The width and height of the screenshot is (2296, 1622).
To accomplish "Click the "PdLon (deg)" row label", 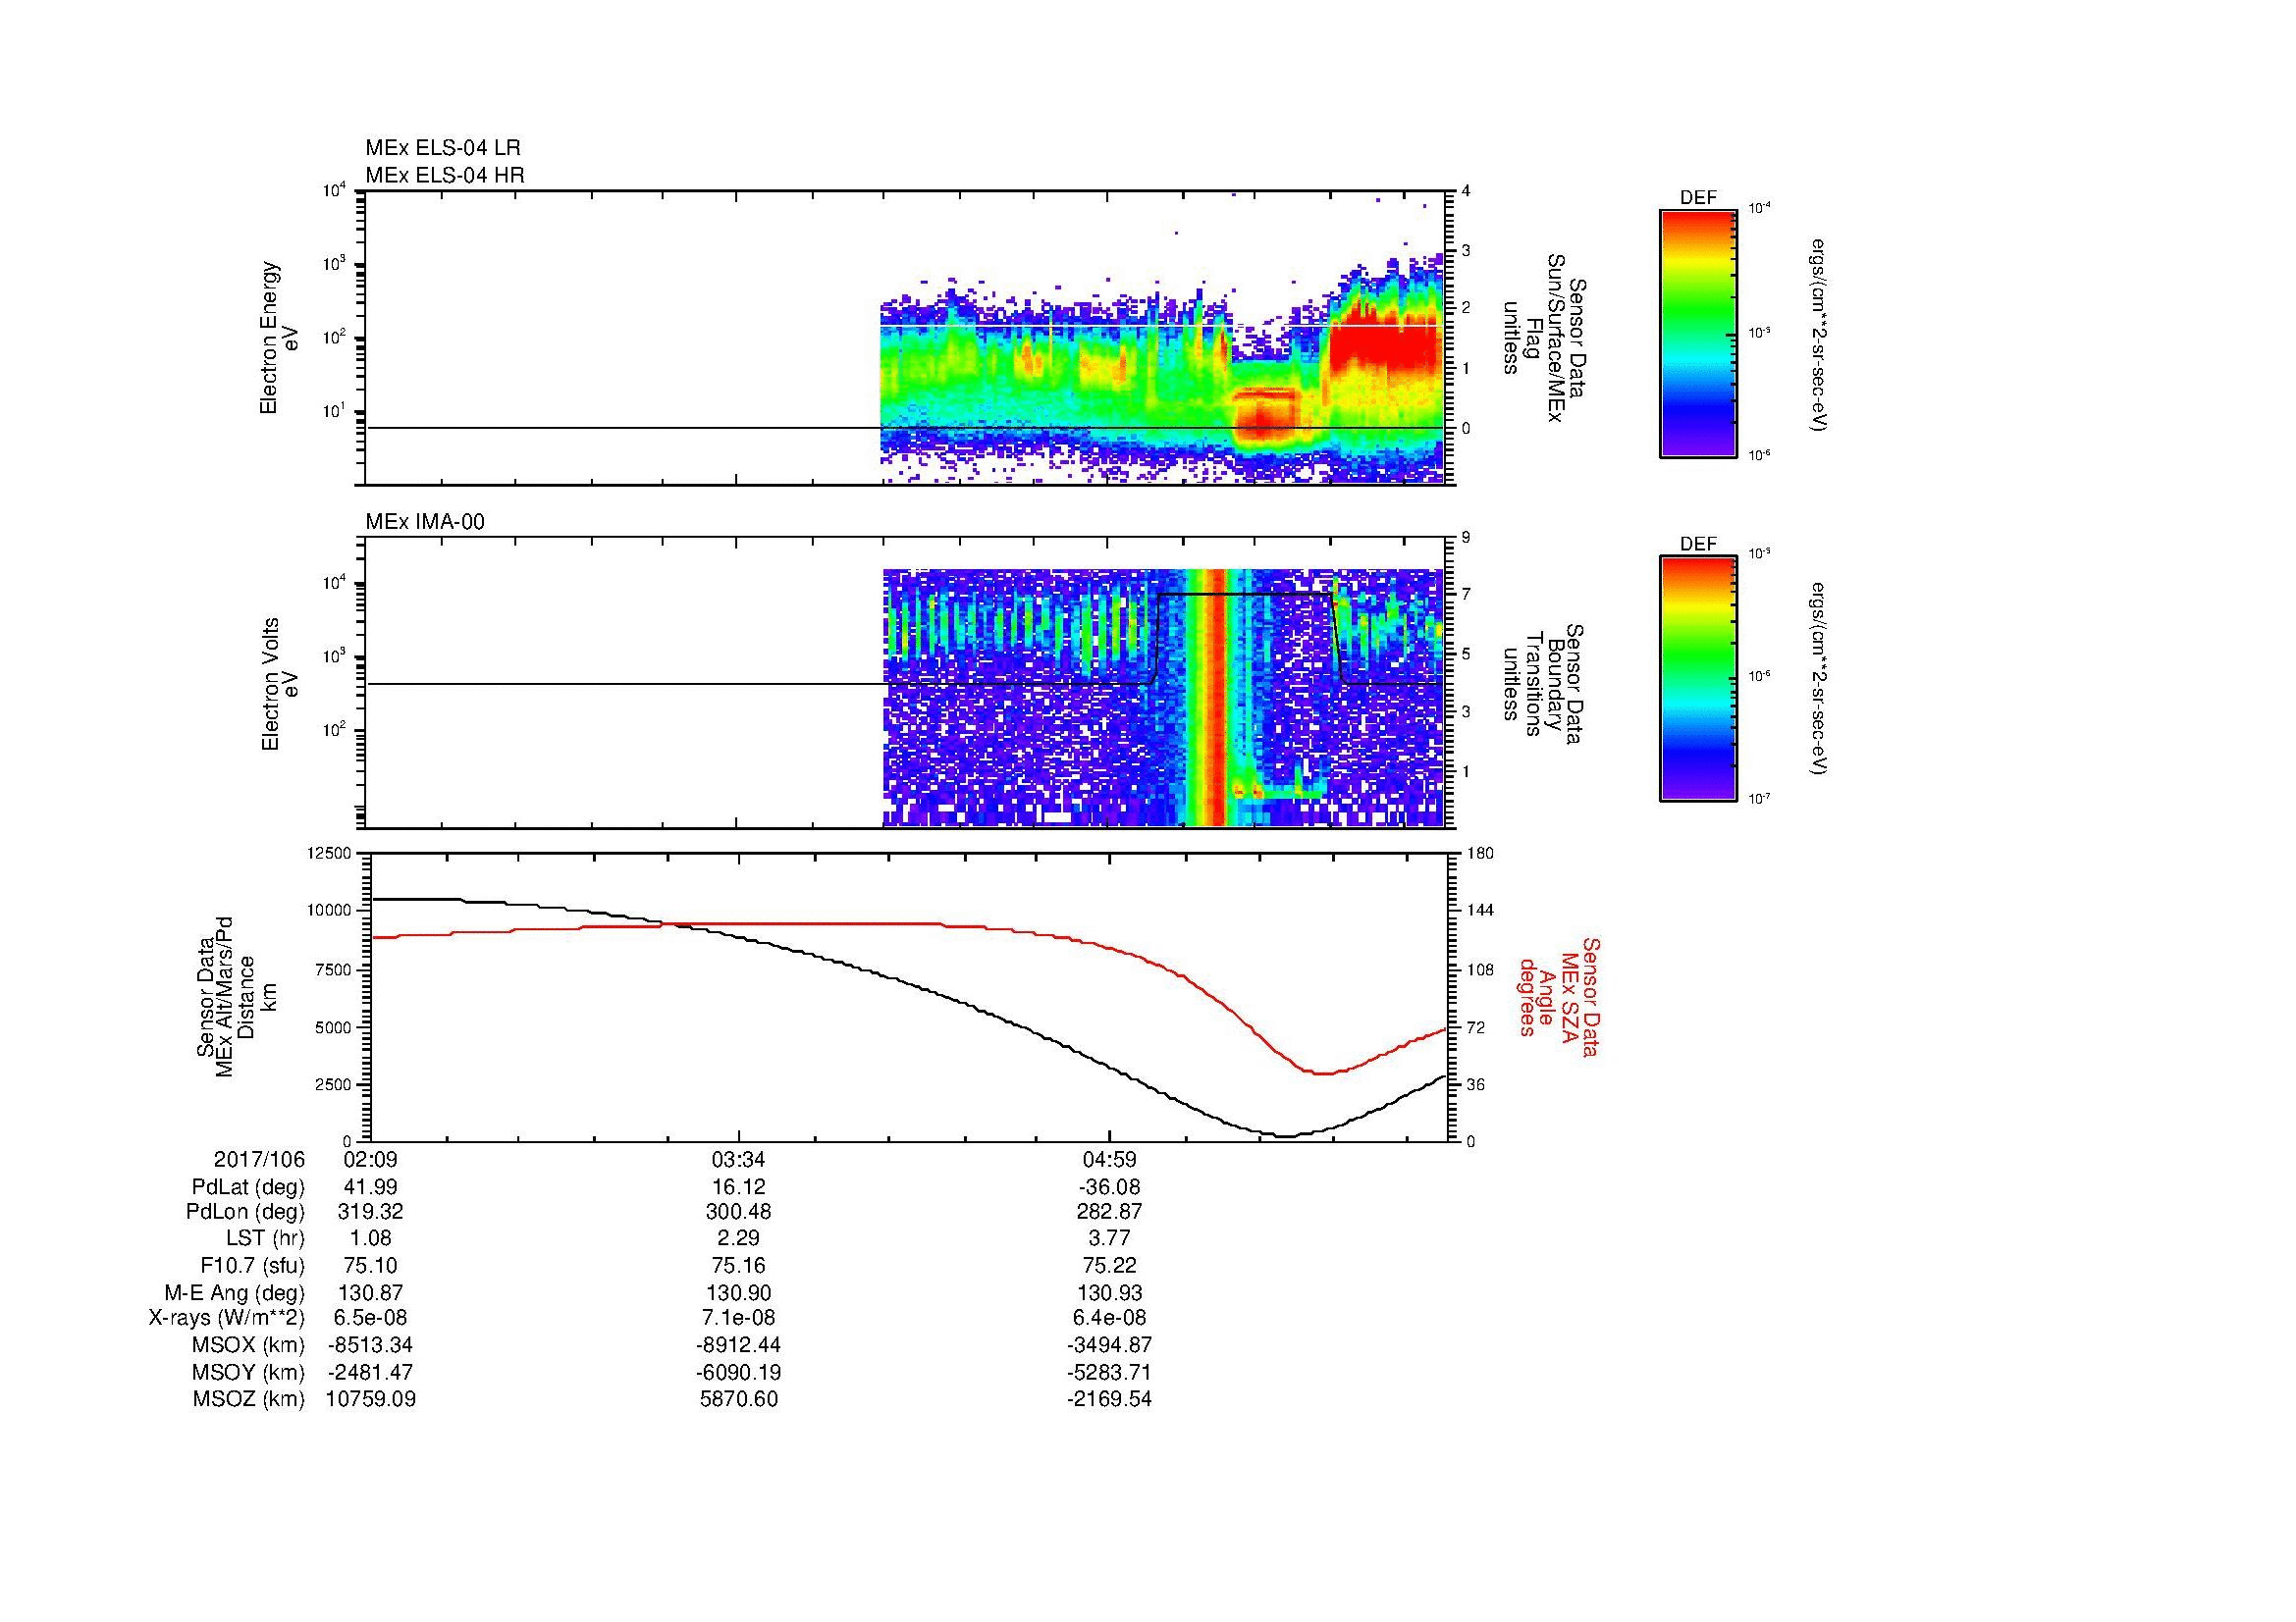I will coord(248,1212).
